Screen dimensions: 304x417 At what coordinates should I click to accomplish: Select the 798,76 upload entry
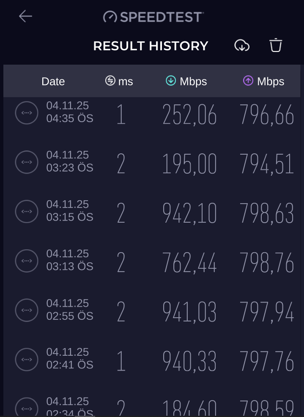click(x=267, y=262)
